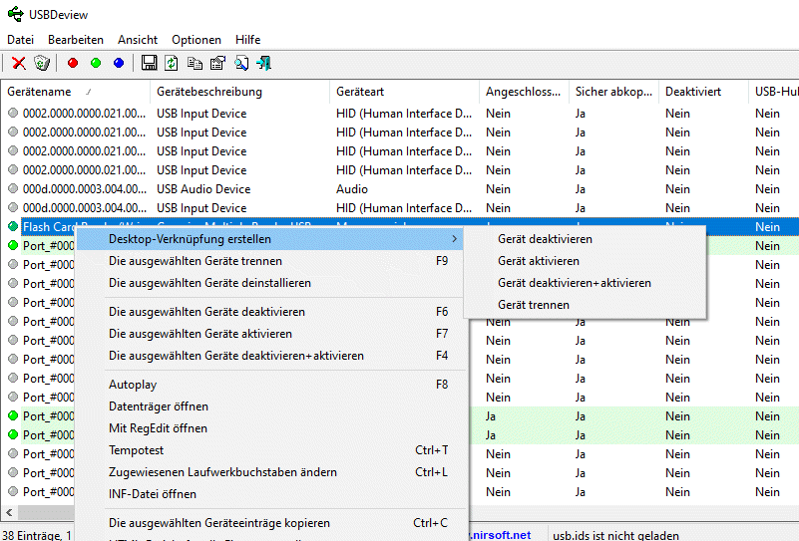Click the exit door toolbar icon
This screenshot has height=541, width=799.
pyautogui.click(x=264, y=63)
